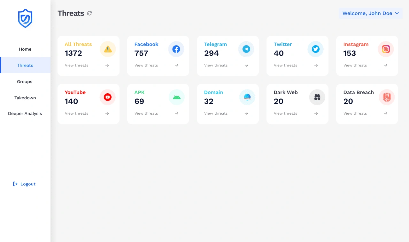Viewport: 409px width, 242px height.
Task: Click the Data Breach shield icon
Action: tap(387, 97)
